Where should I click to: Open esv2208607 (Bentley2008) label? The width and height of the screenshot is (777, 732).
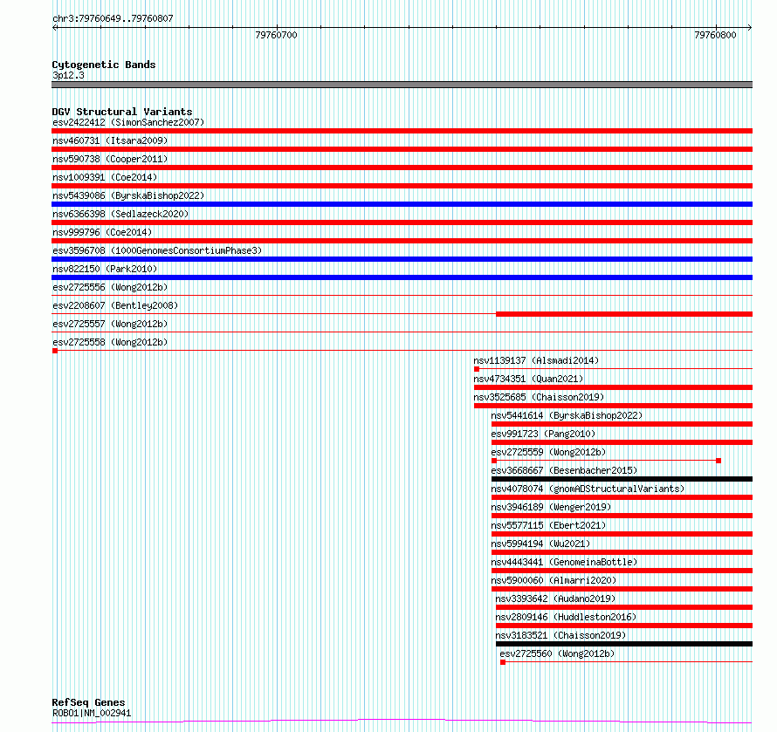115,305
